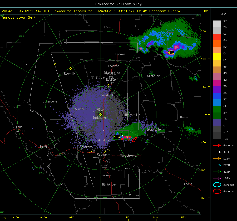Click the white plus marker west of Hanna

click(x=149, y=106)
